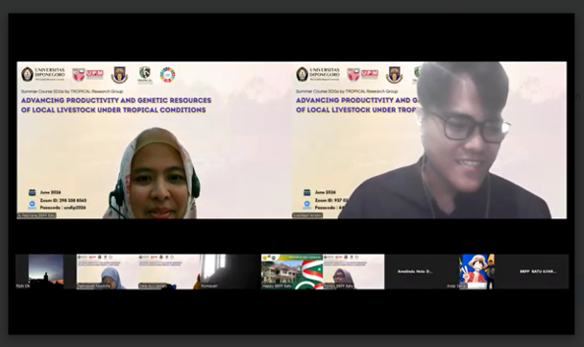Click the name label under the headset woman

pyautogui.click(x=36, y=215)
